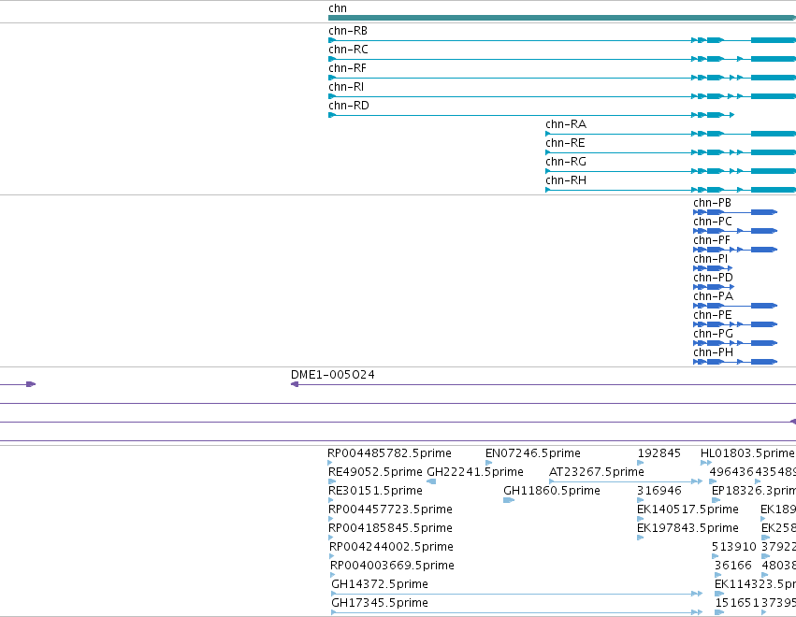Select EK197843.5prime EST label
This screenshot has height=617, width=796.
click(x=687, y=529)
